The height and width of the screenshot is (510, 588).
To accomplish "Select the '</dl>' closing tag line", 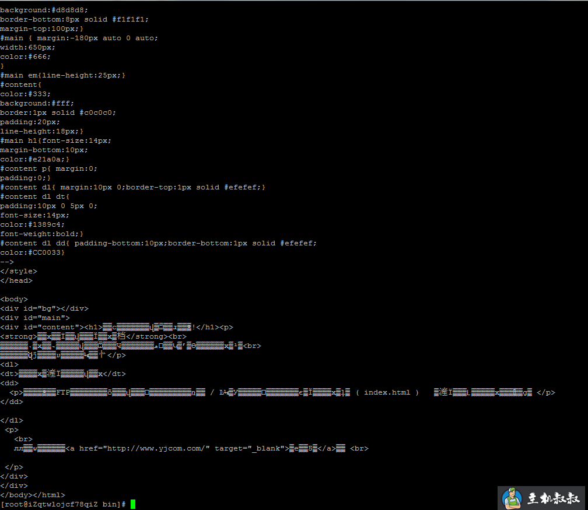I will [x=11, y=420].
